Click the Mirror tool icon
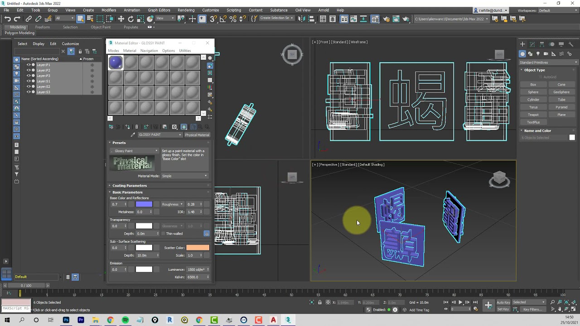Image resolution: width=580 pixels, height=326 pixels. click(301, 19)
